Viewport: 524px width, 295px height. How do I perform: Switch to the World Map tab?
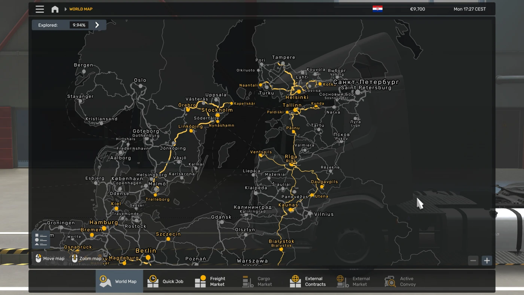pyautogui.click(x=119, y=282)
